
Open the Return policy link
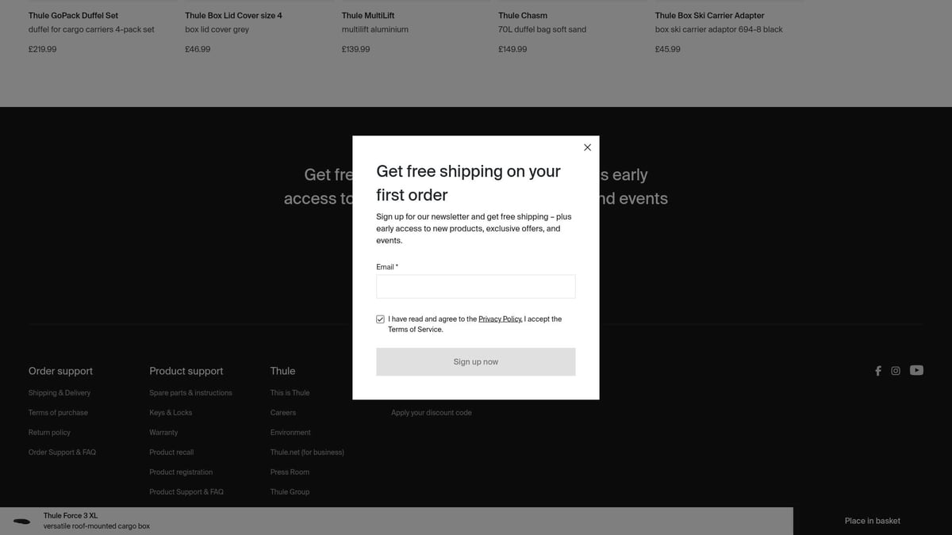49,433
